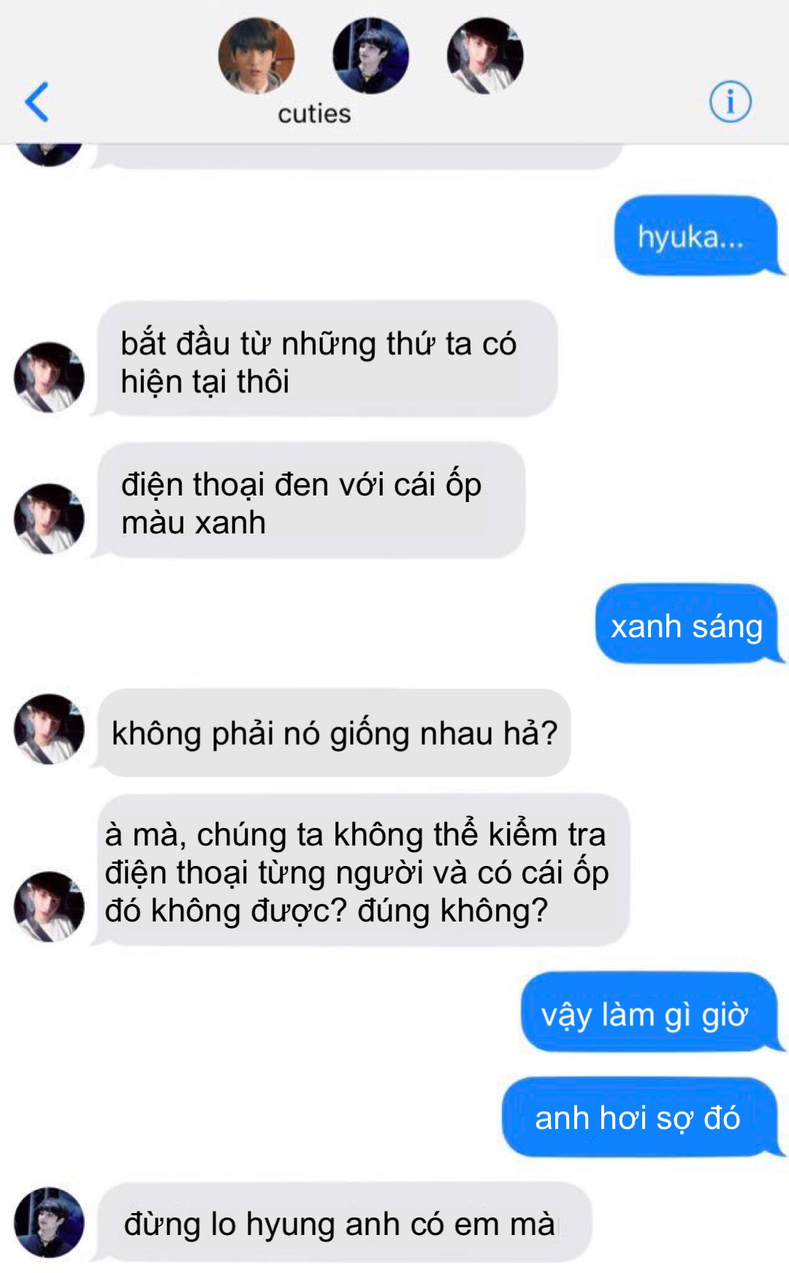Tap the middle group member avatar
Image resolution: width=789 pixels, height=1273 pixels.
(x=370, y=56)
